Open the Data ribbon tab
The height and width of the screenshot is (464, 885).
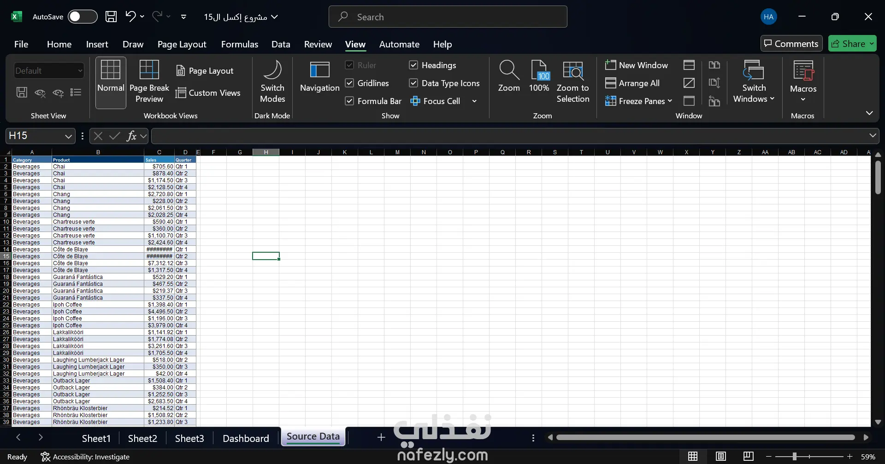(x=281, y=44)
